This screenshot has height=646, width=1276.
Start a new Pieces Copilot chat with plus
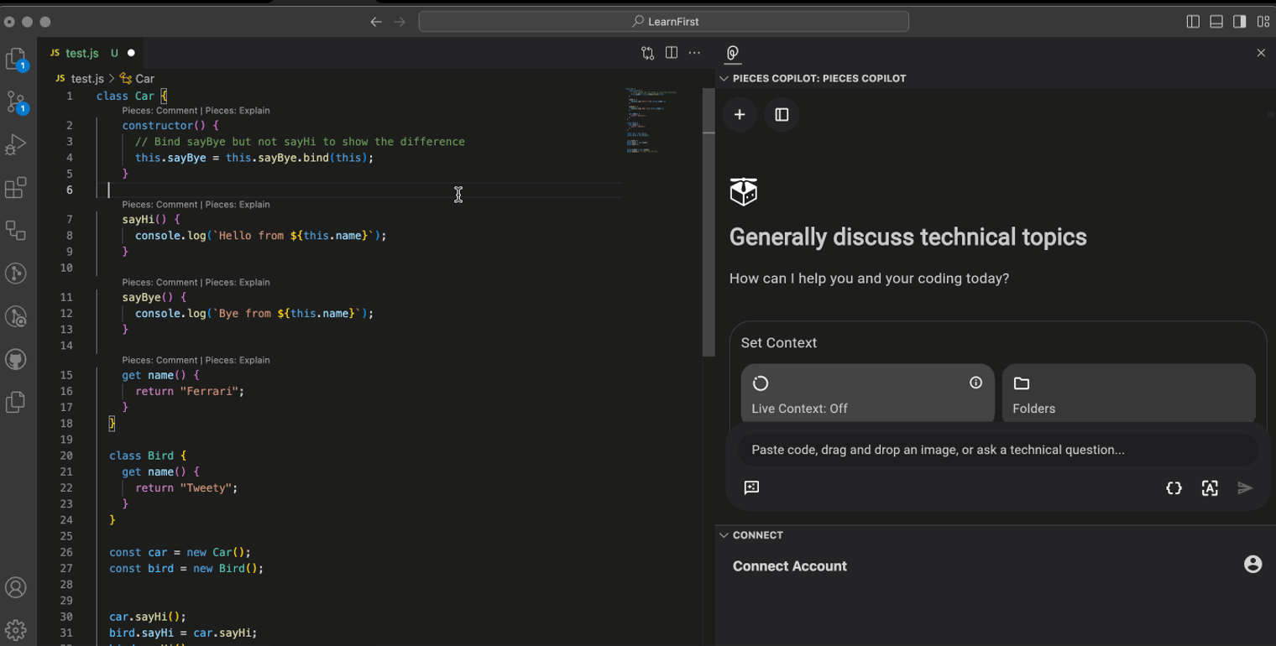740,115
